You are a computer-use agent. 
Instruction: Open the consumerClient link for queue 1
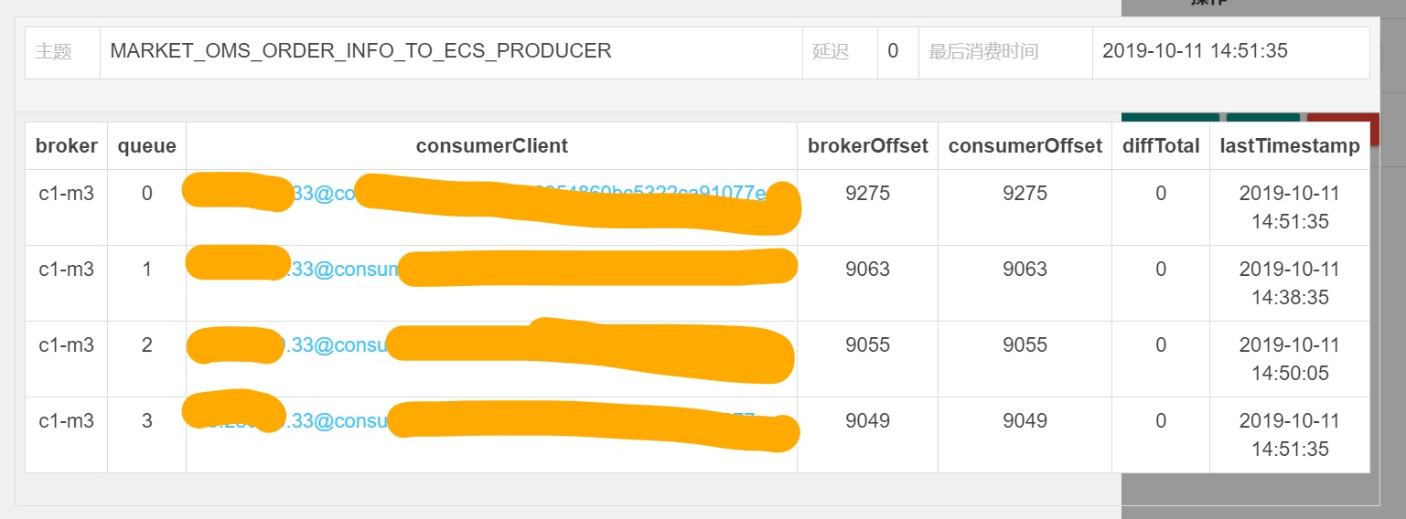click(x=491, y=269)
